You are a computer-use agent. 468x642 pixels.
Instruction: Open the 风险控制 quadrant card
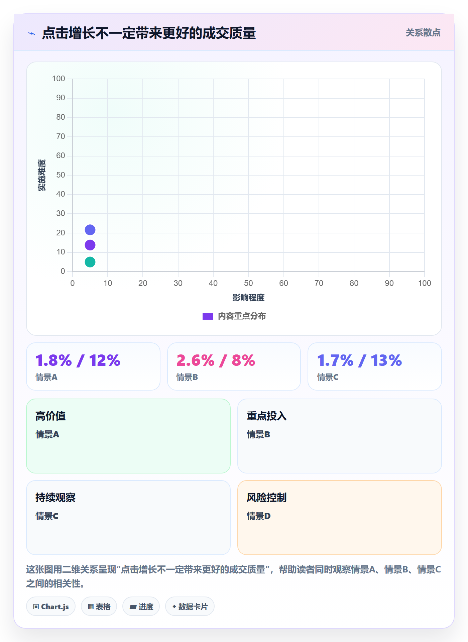(x=340, y=518)
